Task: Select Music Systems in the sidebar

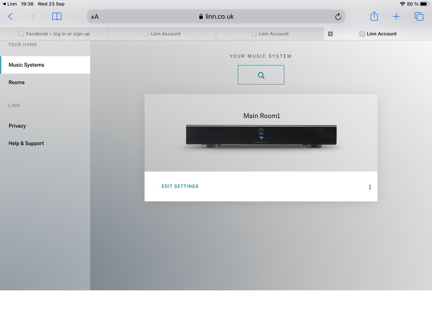Action: 26,65
